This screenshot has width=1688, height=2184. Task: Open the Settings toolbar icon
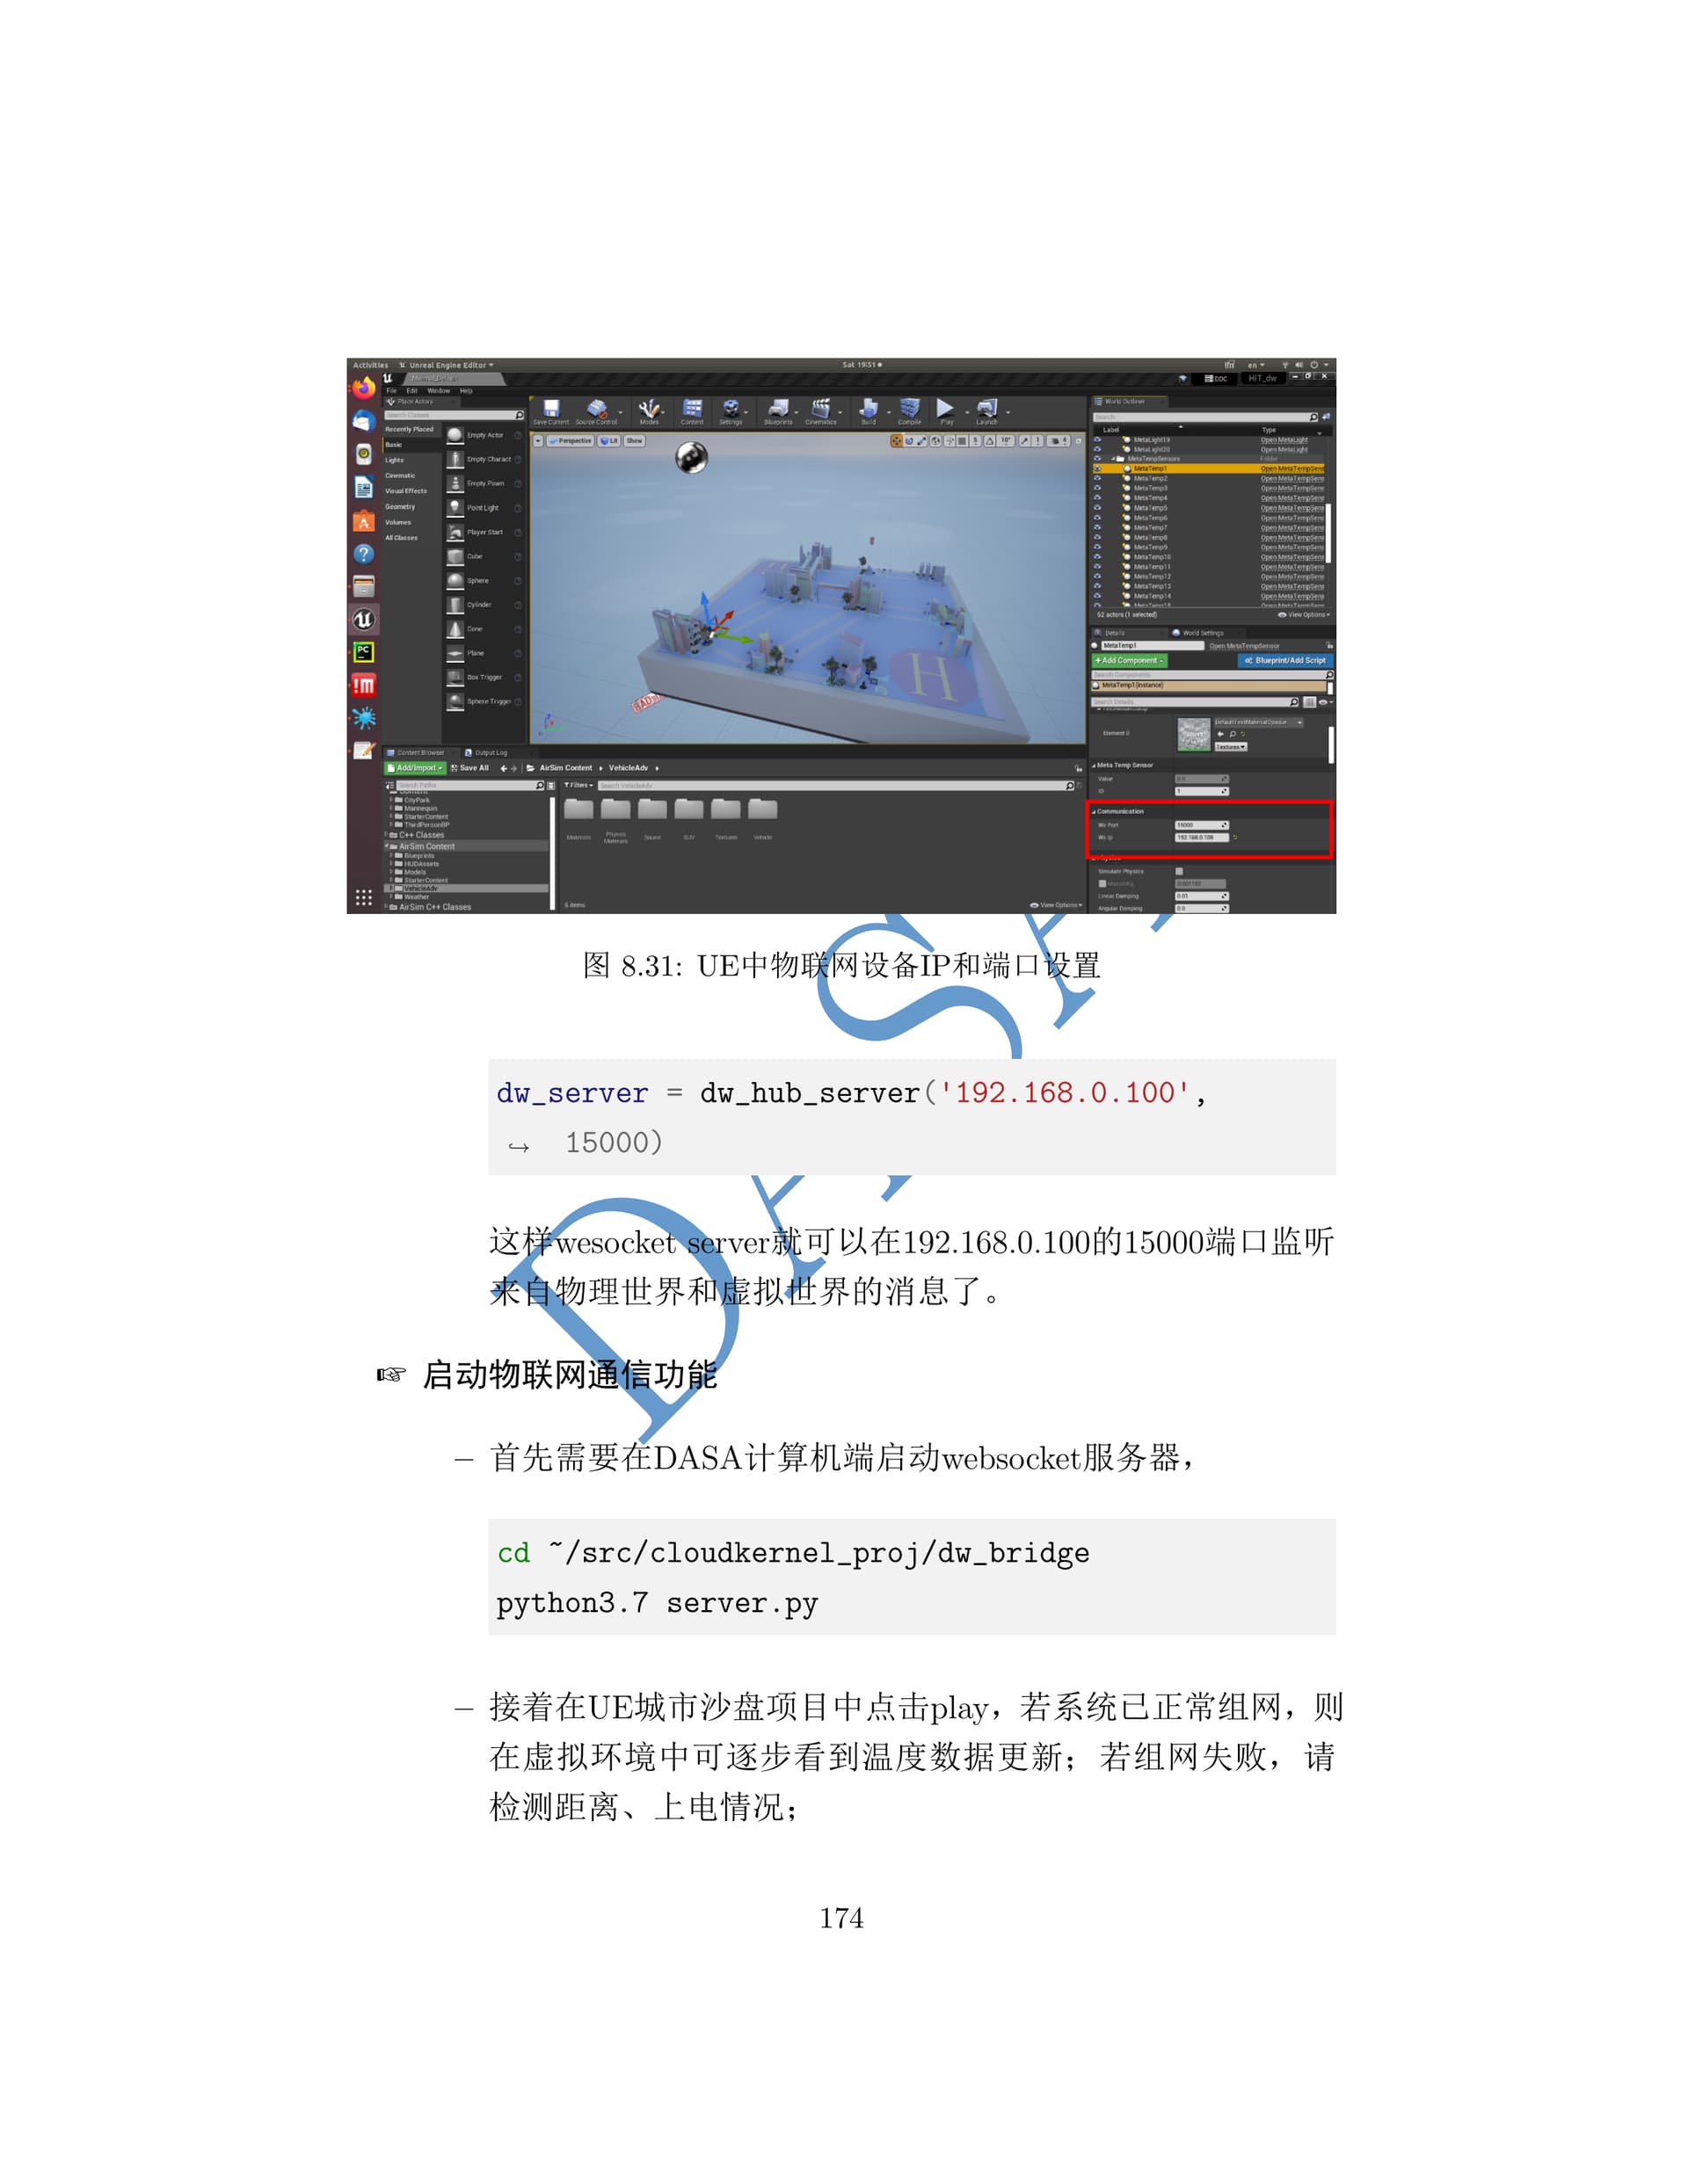coord(731,409)
